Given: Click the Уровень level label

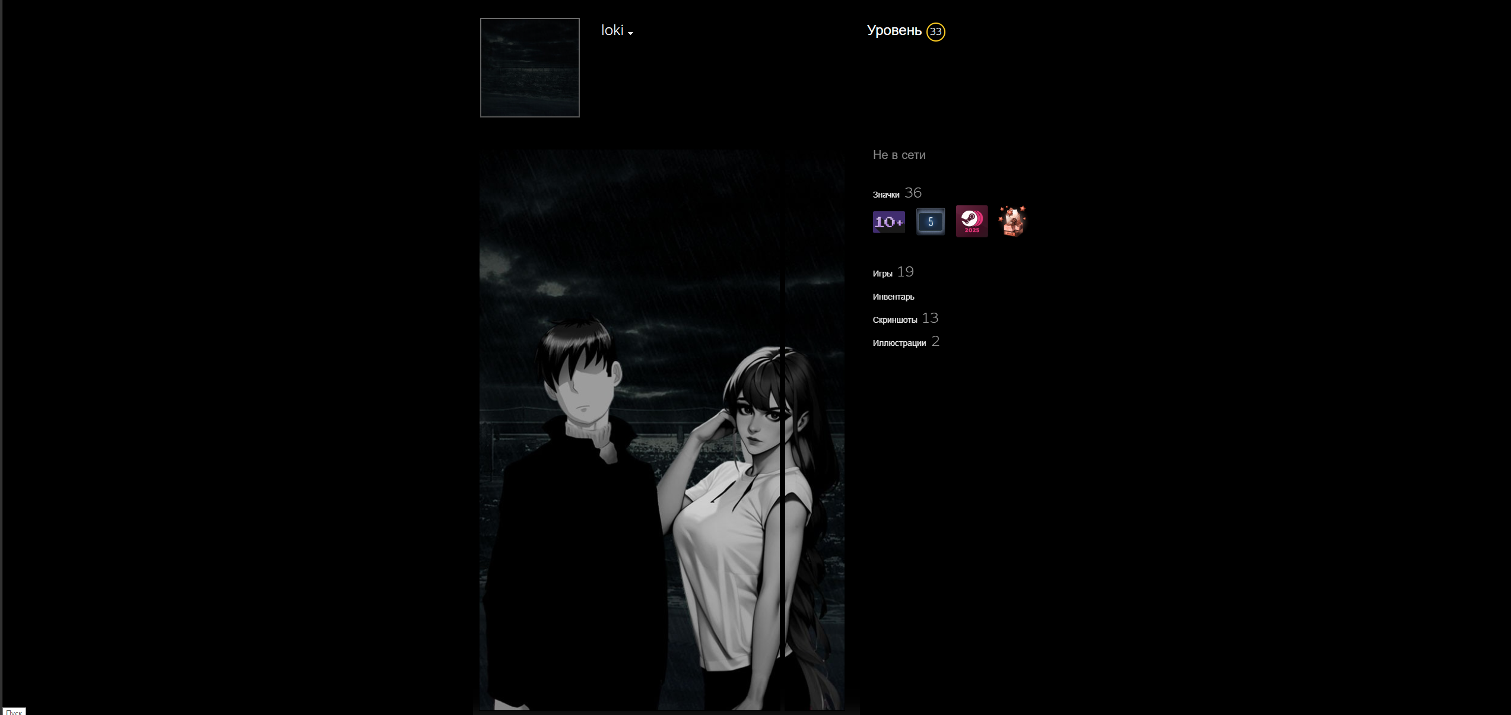Looking at the screenshot, I should [894, 30].
